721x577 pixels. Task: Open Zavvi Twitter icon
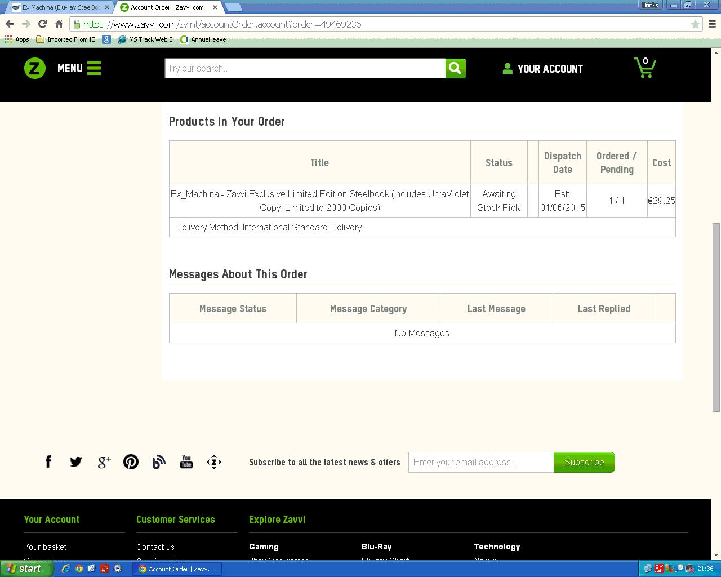tap(76, 462)
